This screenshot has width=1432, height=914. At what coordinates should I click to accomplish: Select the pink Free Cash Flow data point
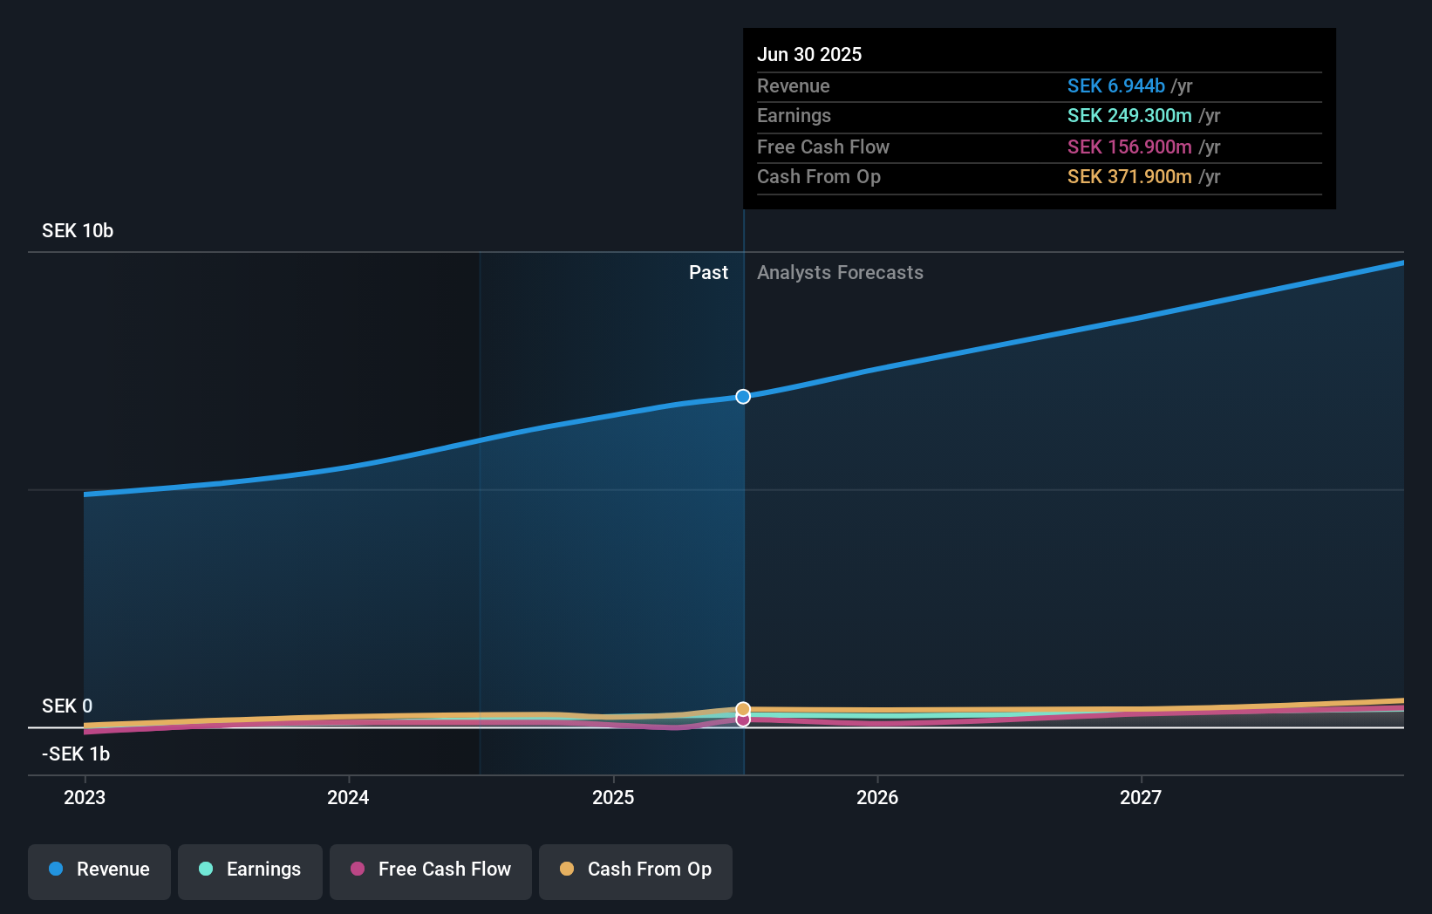(743, 720)
